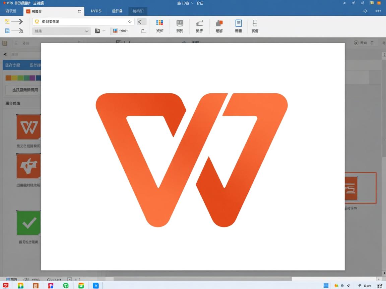This screenshot has width=386, height=289.
Task: Collapse the left panel using the arrow
Action: pos(5,55)
